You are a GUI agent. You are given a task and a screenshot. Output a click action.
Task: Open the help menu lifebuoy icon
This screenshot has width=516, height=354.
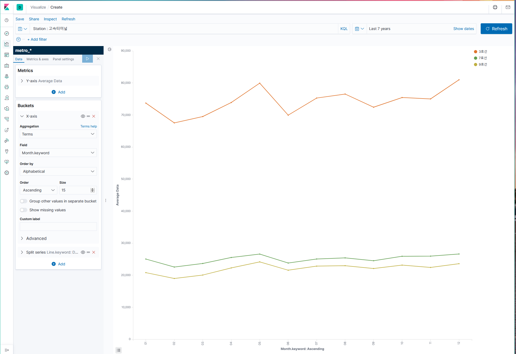click(495, 7)
